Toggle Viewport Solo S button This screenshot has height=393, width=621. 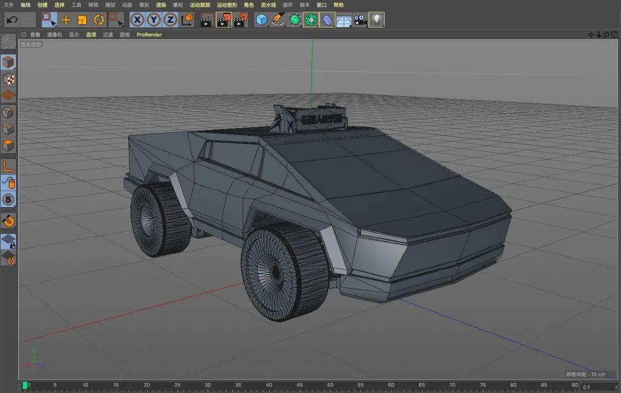click(x=8, y=199)
